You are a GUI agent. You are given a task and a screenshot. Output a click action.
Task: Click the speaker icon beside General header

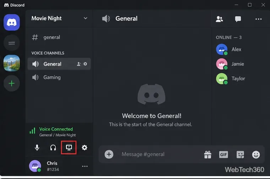point(106,18)
